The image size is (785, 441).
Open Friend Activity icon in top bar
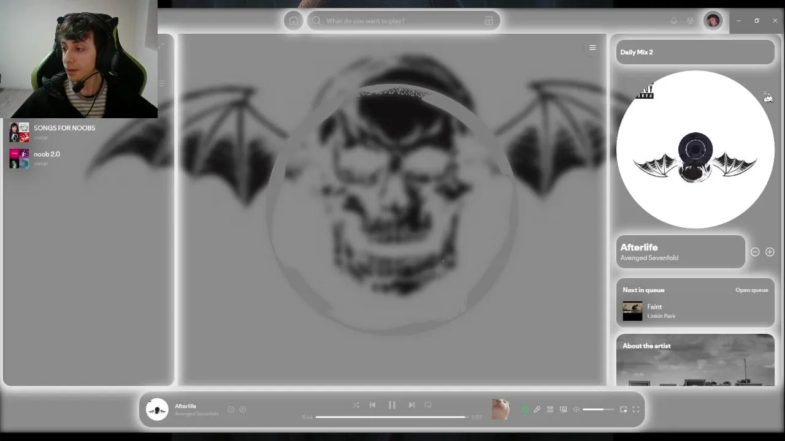point(690,21)
